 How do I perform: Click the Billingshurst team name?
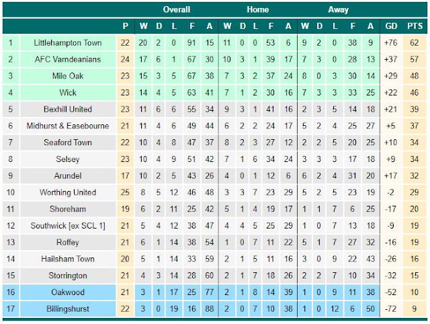pos(68,309)
